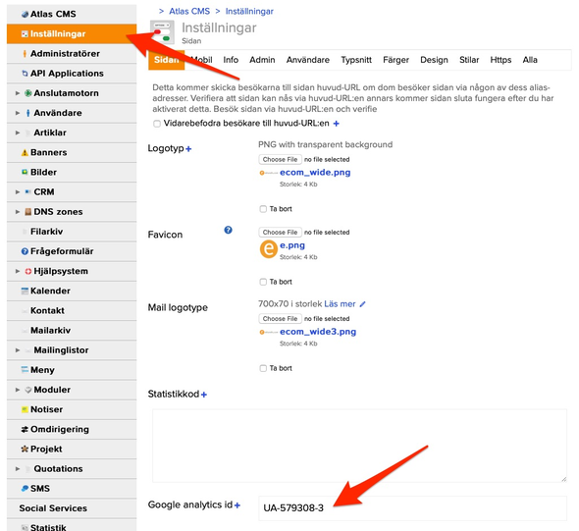Click Choose File button for Favicon
This screenshot has height=531, width=579.
point(280,233)
